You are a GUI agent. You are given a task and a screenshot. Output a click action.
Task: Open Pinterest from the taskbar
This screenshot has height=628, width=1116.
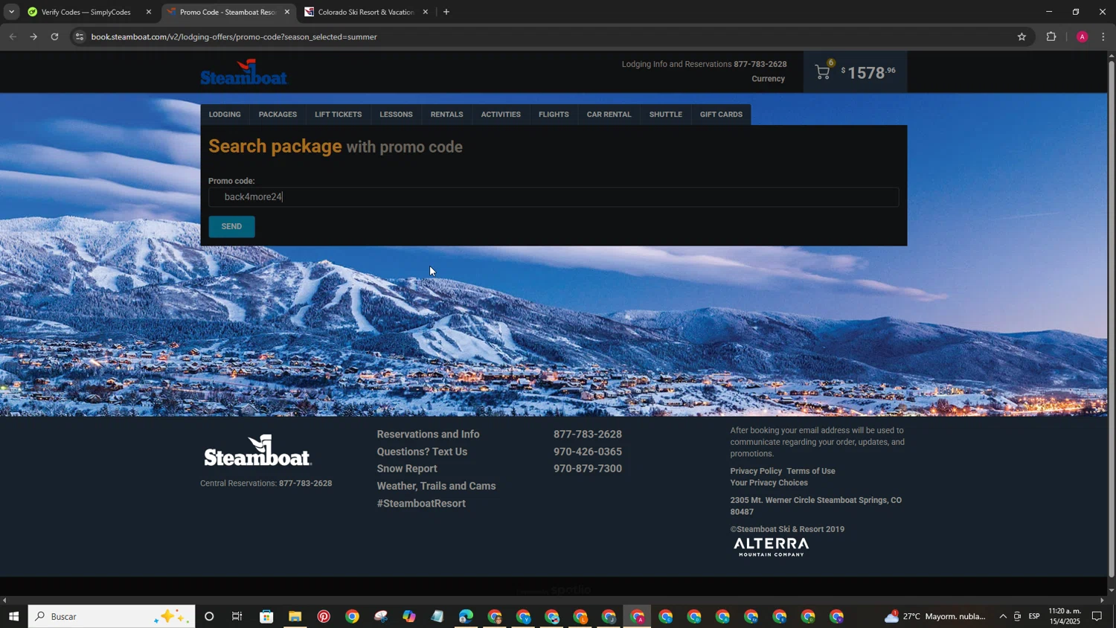click(x=324, y=616)
